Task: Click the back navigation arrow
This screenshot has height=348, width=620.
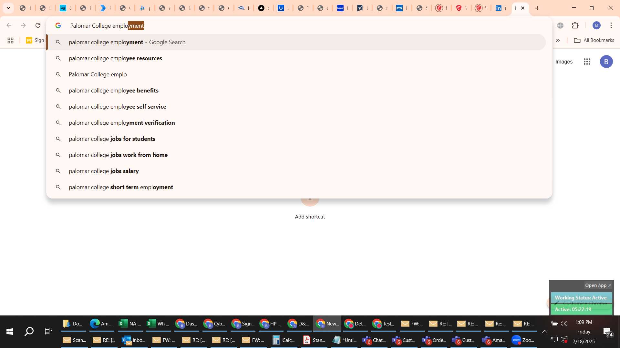Action: tap(9, 25)
